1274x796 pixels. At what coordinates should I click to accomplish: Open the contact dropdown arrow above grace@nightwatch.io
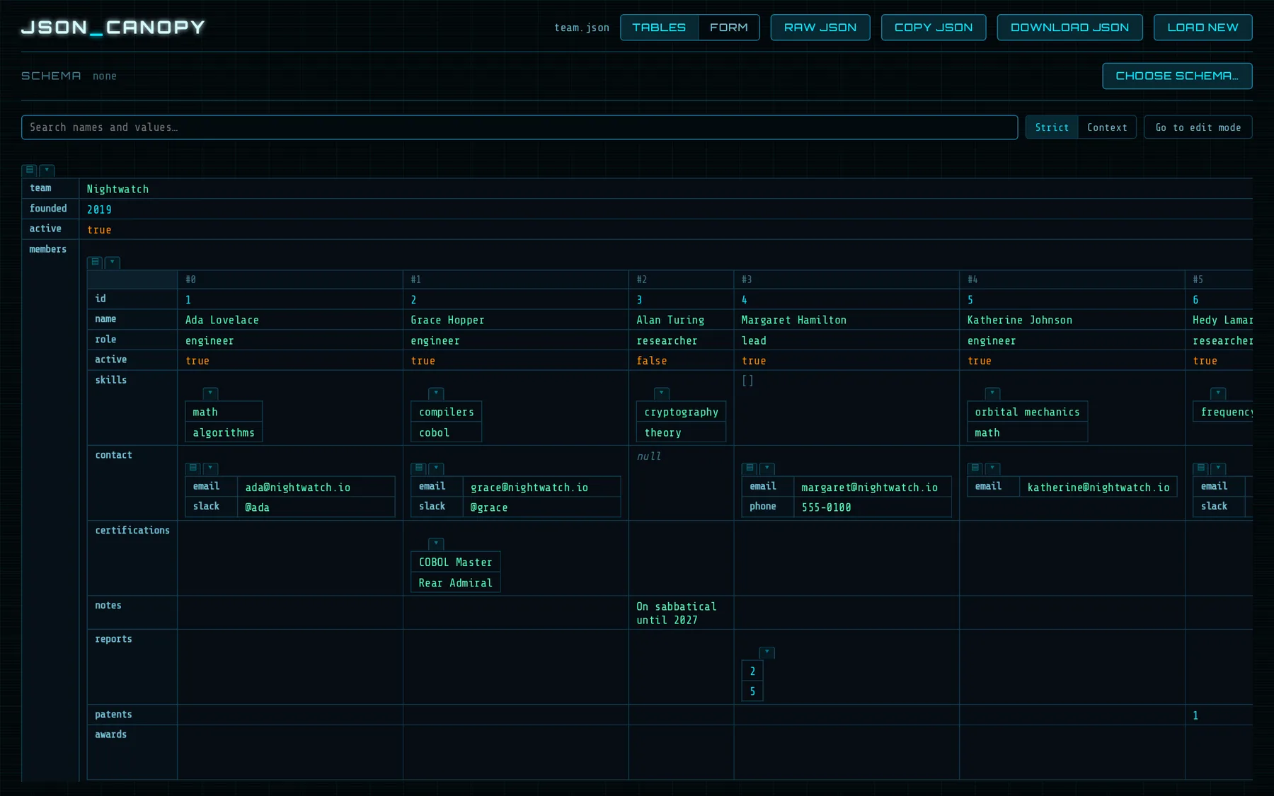[436, 468]
